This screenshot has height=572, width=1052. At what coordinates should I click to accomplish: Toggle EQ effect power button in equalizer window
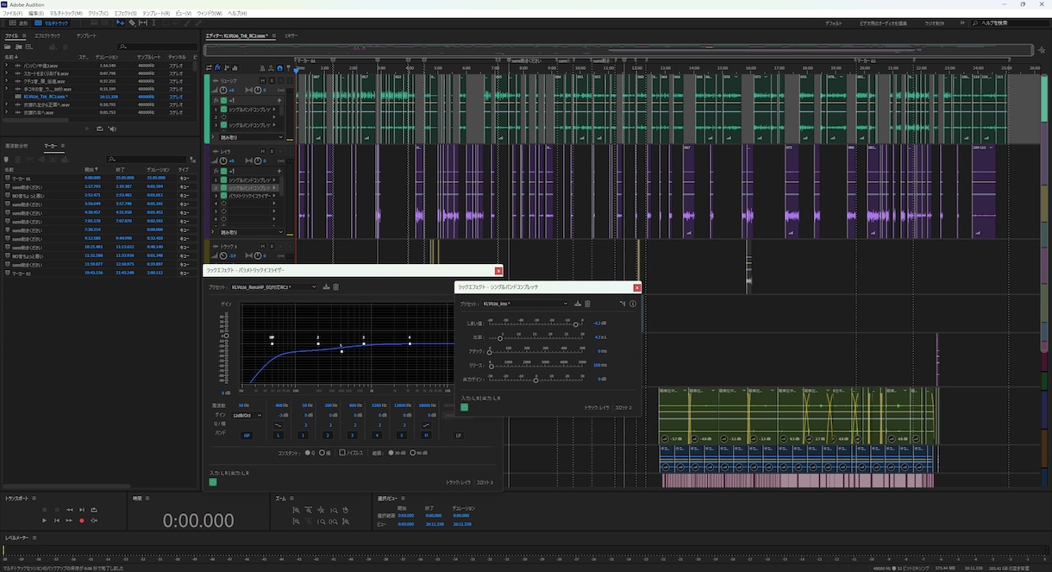pos(213,481)
